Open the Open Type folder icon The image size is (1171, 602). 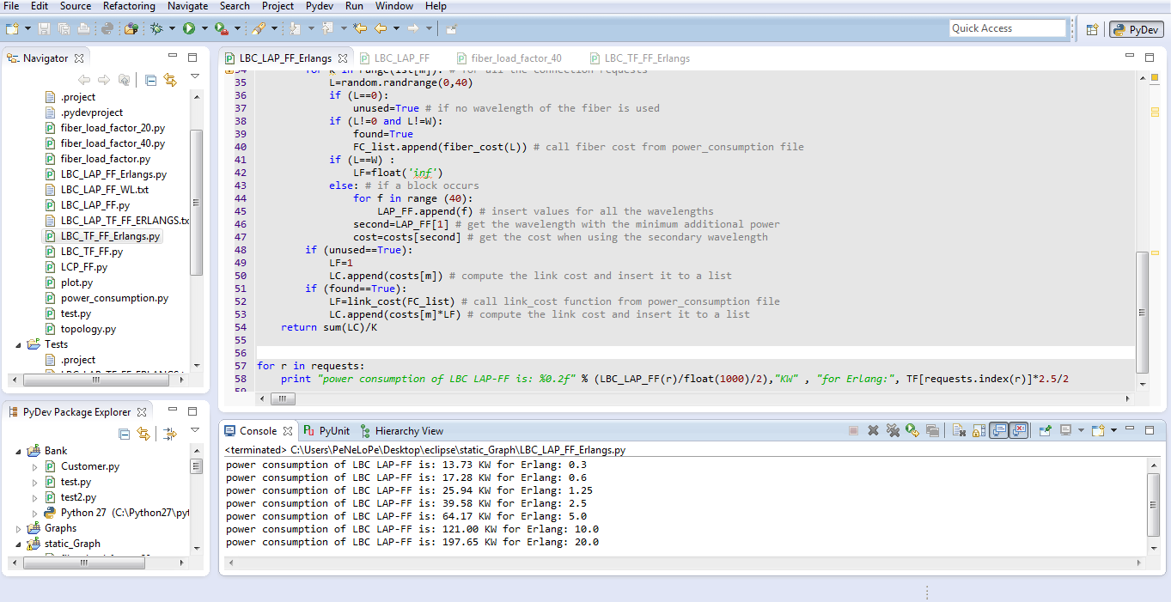pos(131,28)
